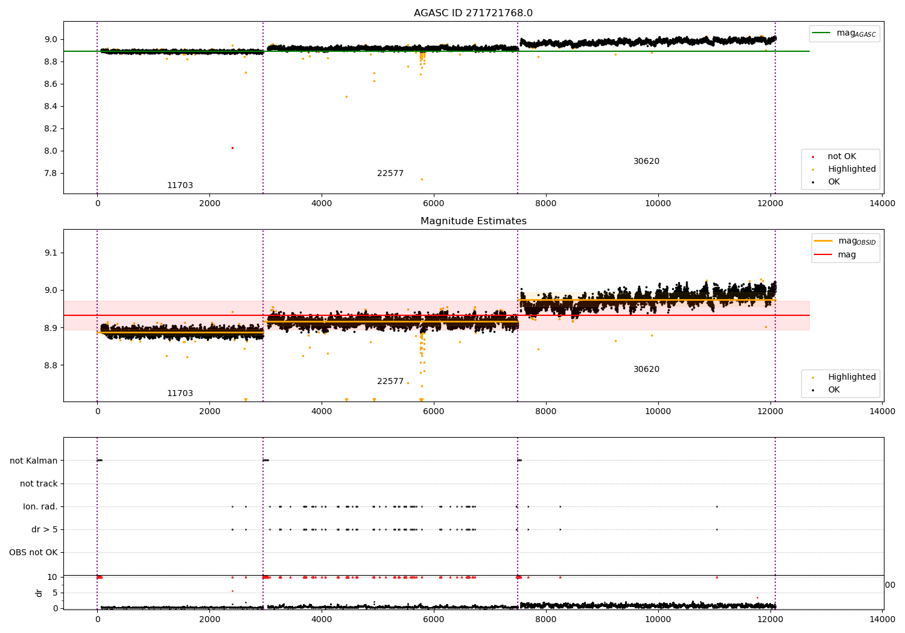Click the red 'mag' legend entry in middle plot
This screenshot has height=633, width=905.
point(836,255)
